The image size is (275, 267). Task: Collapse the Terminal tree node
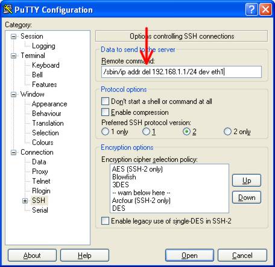point(13,56)
